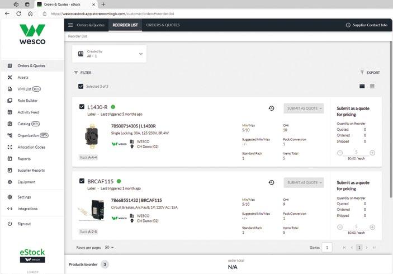Viewport: 393px width, 274px height.
Task: Open product 78668551432 | BRCAF115 title
Action: click(136, 200)
